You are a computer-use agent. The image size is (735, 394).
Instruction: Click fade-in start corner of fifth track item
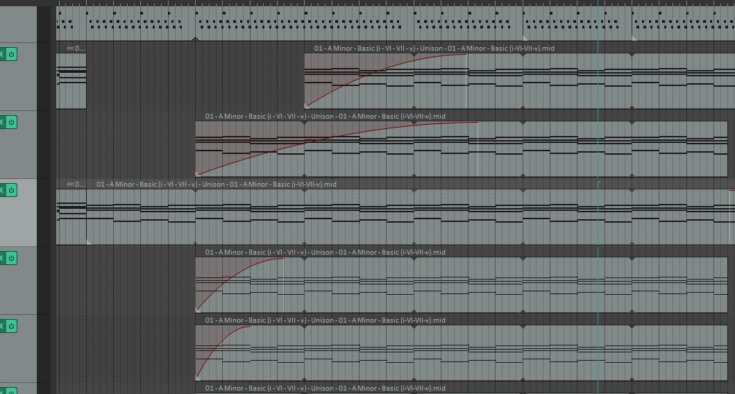198,377
